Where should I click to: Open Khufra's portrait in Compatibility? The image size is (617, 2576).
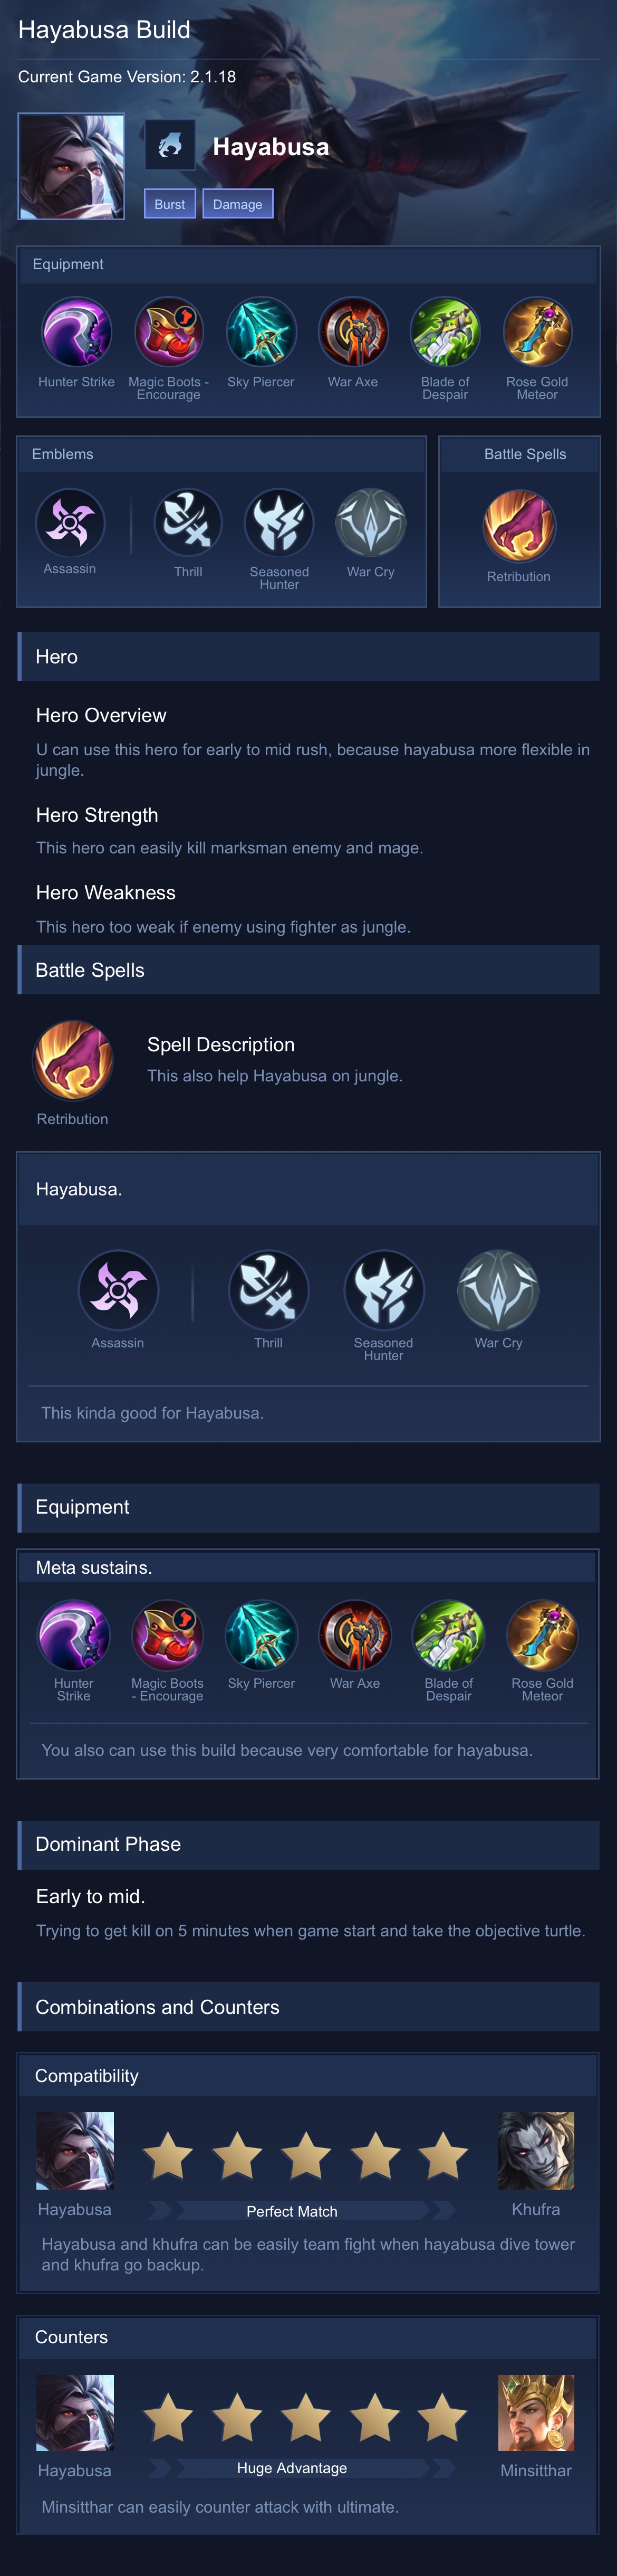pyautogui.click(x=536, y=2151)
